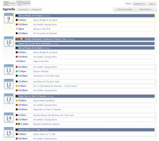Click the Agenda list icon

[19, 3]
